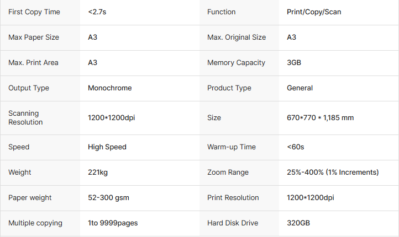The image size is (399, 237).
Task: Select the <2.7s value cell
Action: pyautogui.click(x=98, y=12)
